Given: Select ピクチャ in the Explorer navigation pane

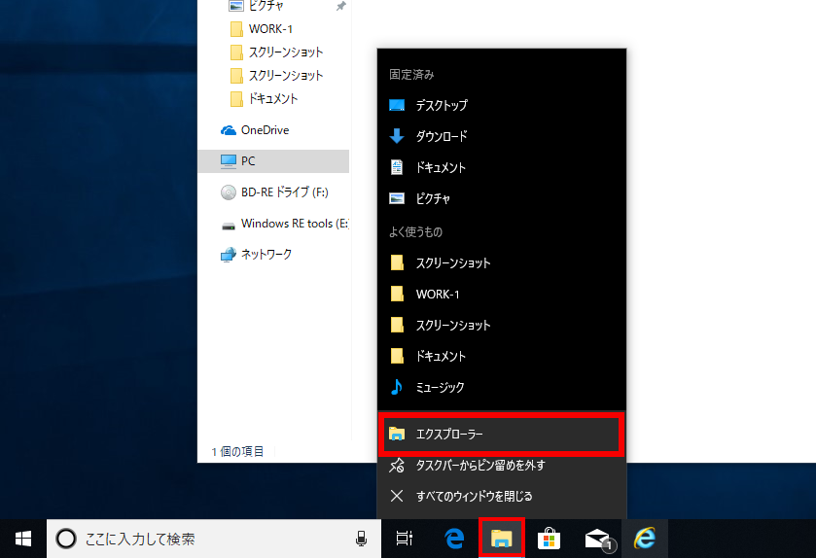Looking at the screenshot, I should [273, 6].
